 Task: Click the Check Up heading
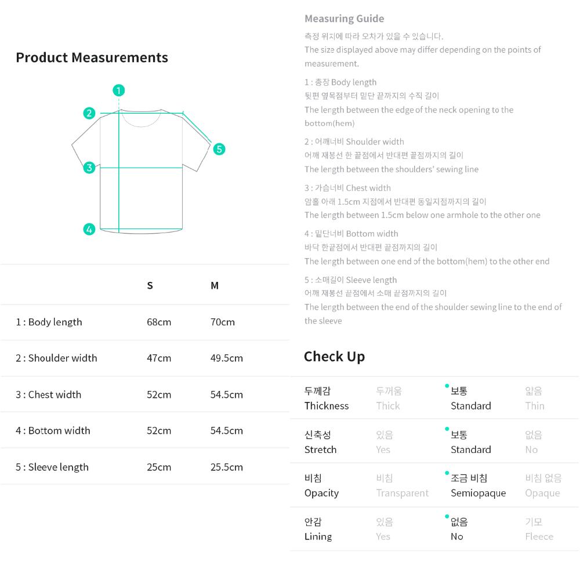click(x=334, y=356)
